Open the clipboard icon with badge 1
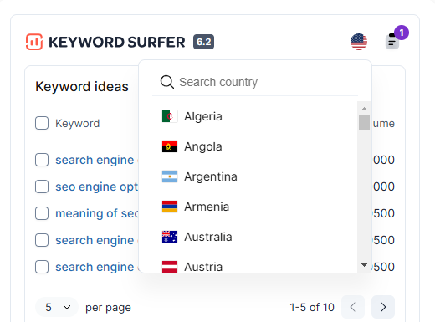435x322 pixels. [392, 42]
